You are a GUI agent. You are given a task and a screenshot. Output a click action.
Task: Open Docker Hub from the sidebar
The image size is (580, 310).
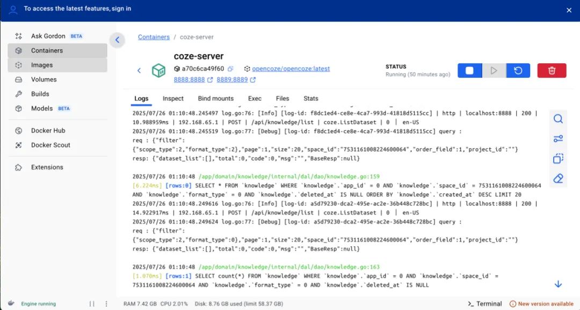click(x=57, y=130)
